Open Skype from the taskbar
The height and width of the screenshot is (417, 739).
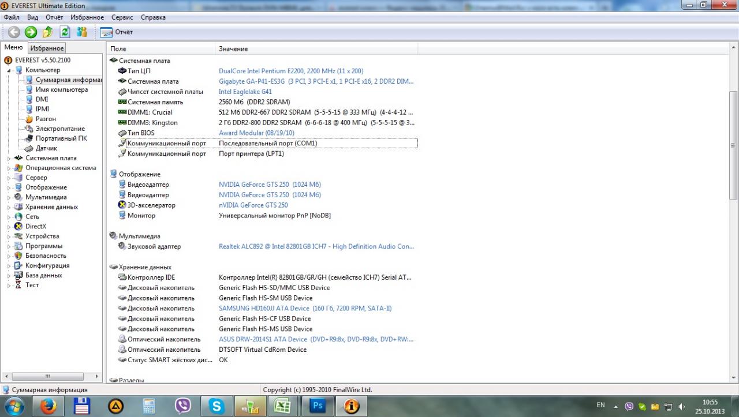coord(217,406)
